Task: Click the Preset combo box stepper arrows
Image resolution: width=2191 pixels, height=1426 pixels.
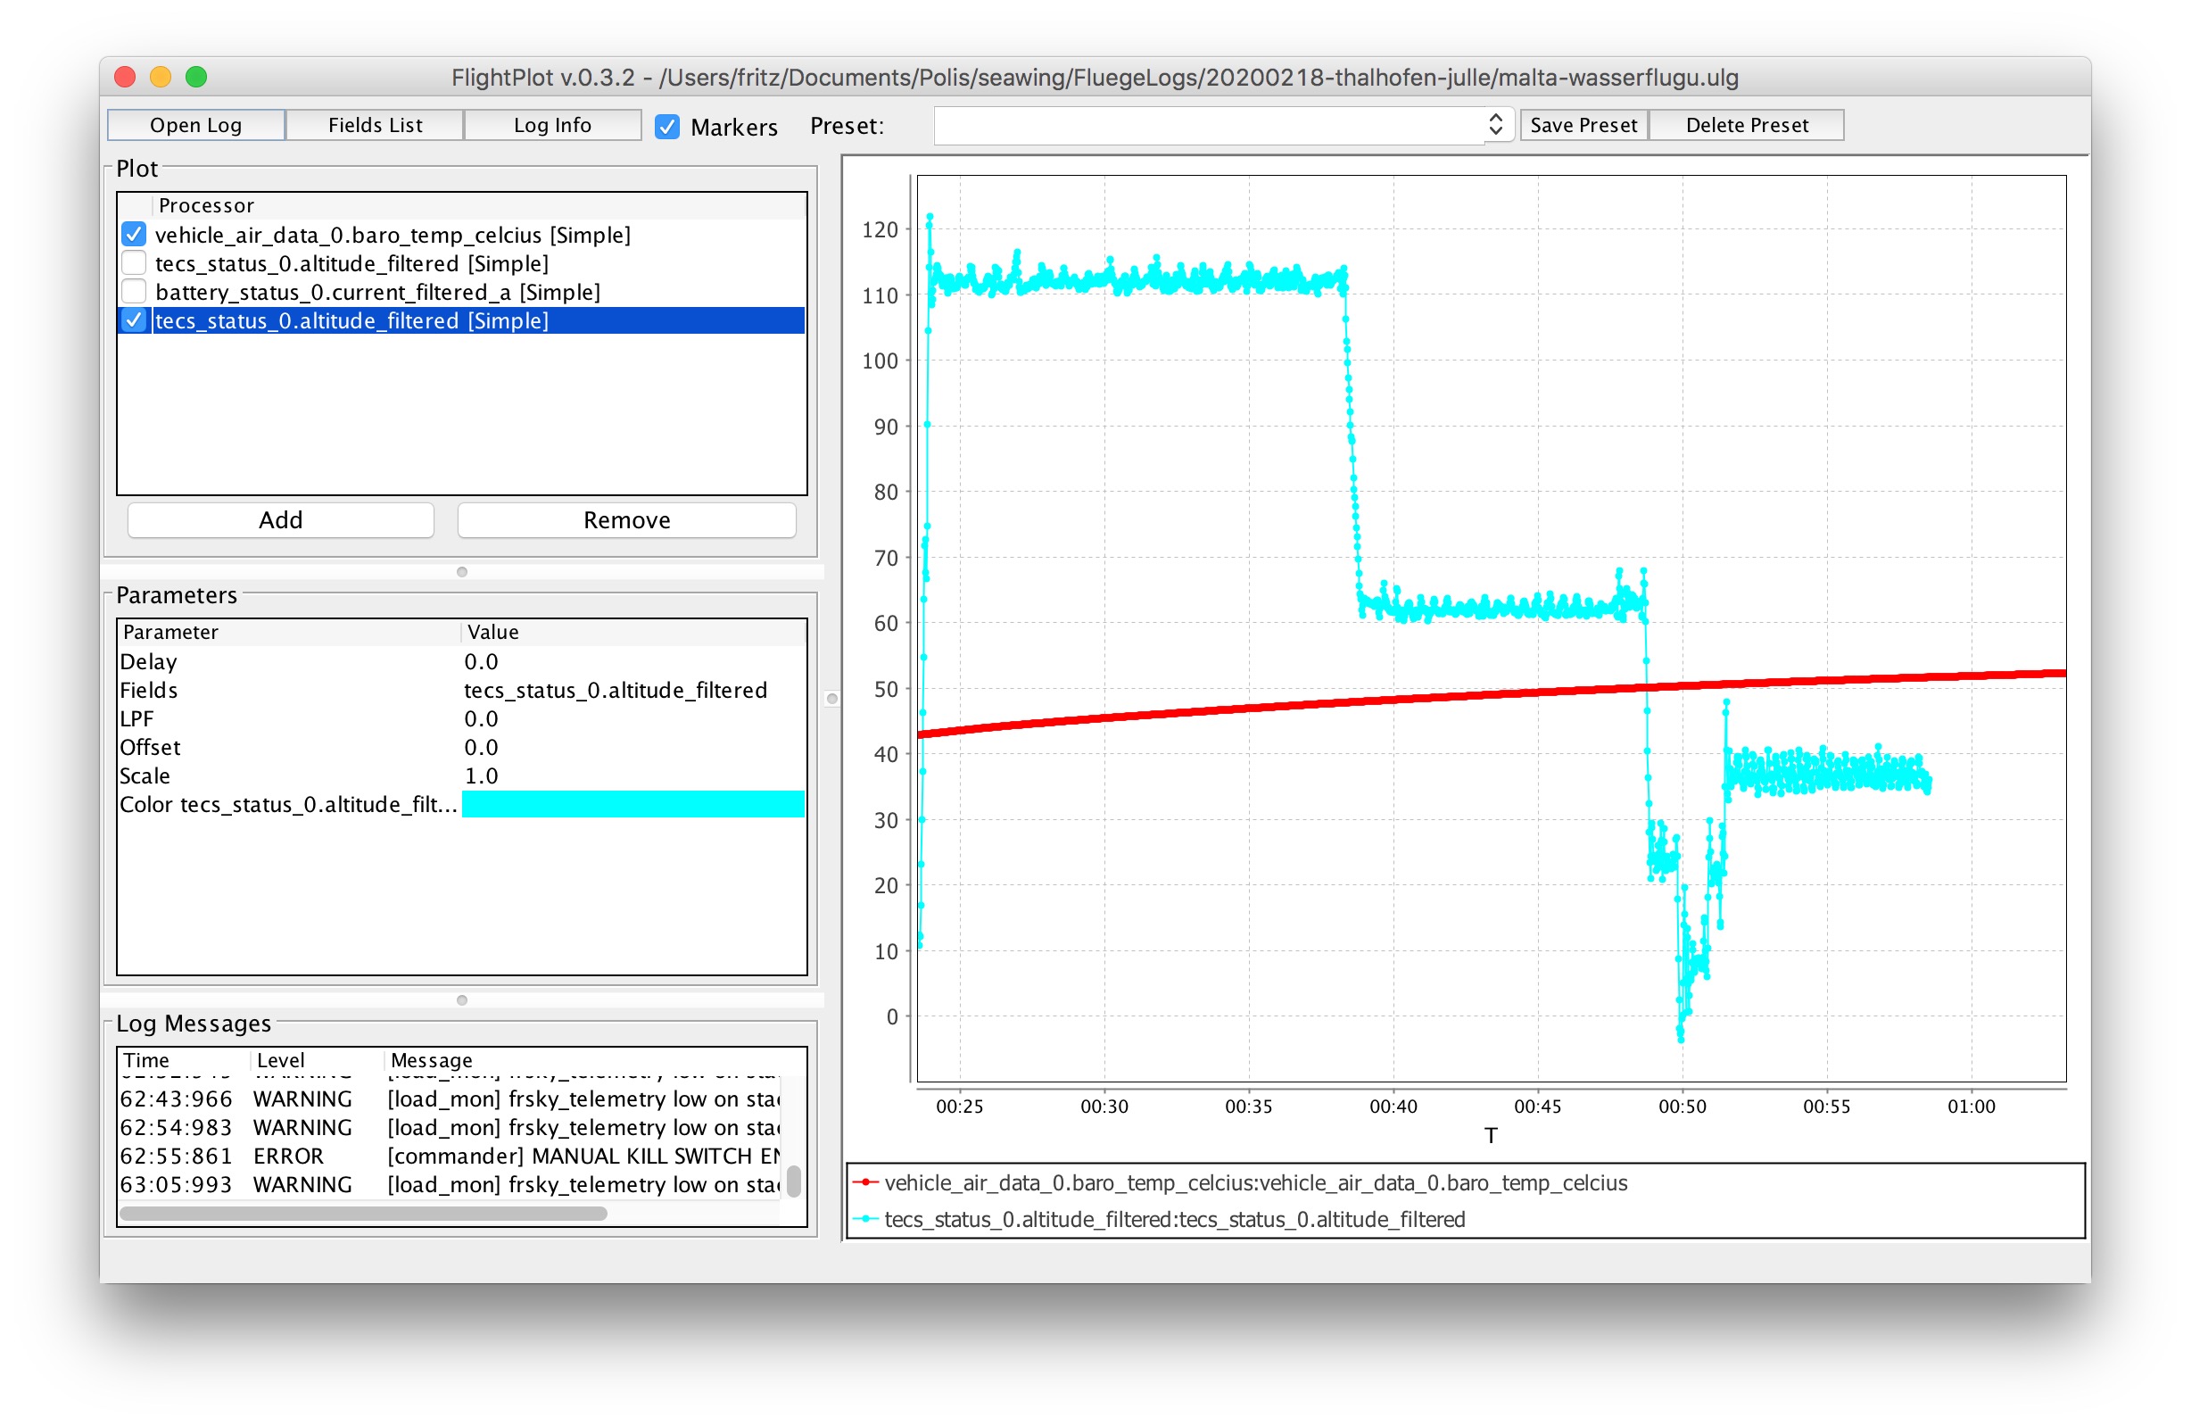Action: click(x=1495, y=125)
